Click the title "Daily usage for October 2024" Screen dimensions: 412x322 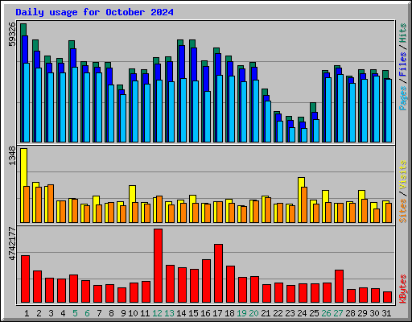tap(94, 12)
